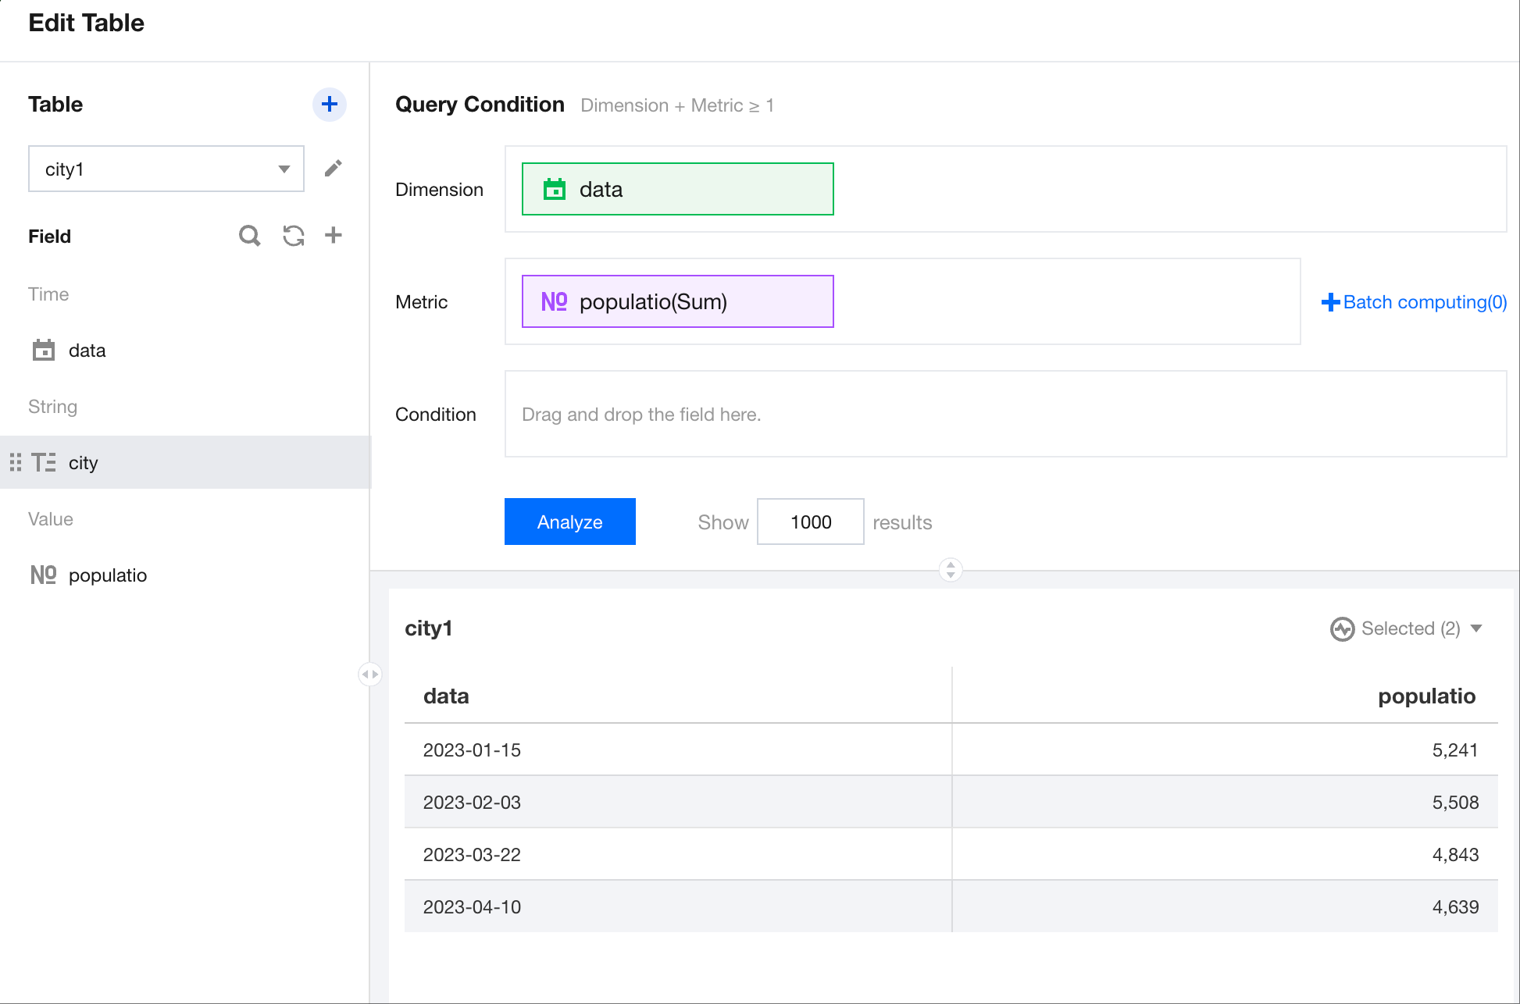Open field search with magnifier icon
The height and width of the screenshot is (1004, 1520).
(249, 236)
